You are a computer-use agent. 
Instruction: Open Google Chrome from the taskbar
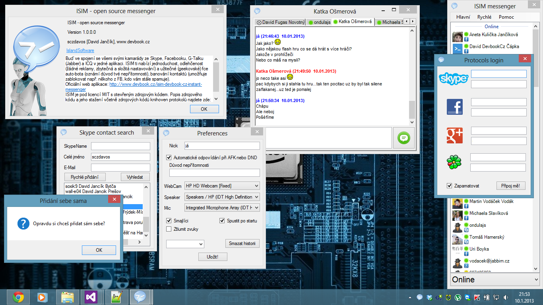point(18,297)
